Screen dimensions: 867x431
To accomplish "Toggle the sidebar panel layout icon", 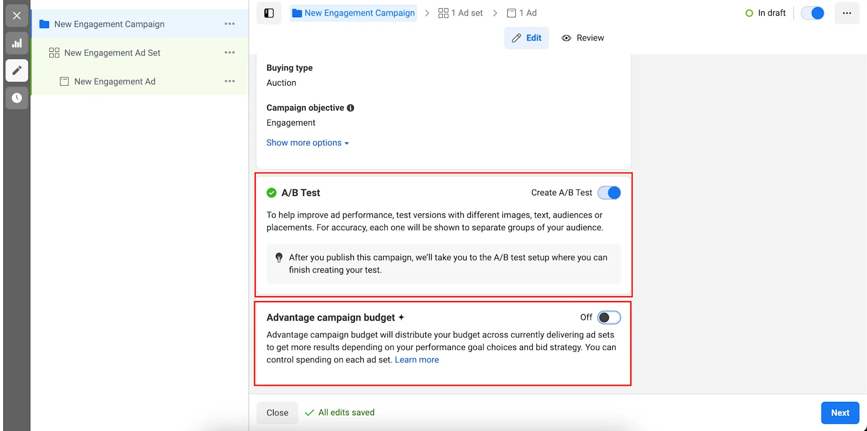I will coord(269,13).
